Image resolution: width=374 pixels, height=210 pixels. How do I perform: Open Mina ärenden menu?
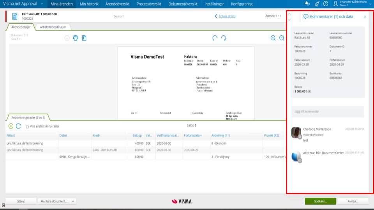pyautogui.click(x=62, y=4)
